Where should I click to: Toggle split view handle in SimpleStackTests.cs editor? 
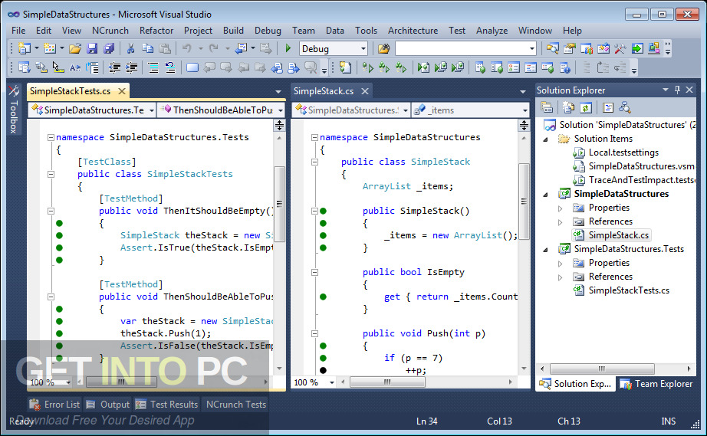point(280,125)
